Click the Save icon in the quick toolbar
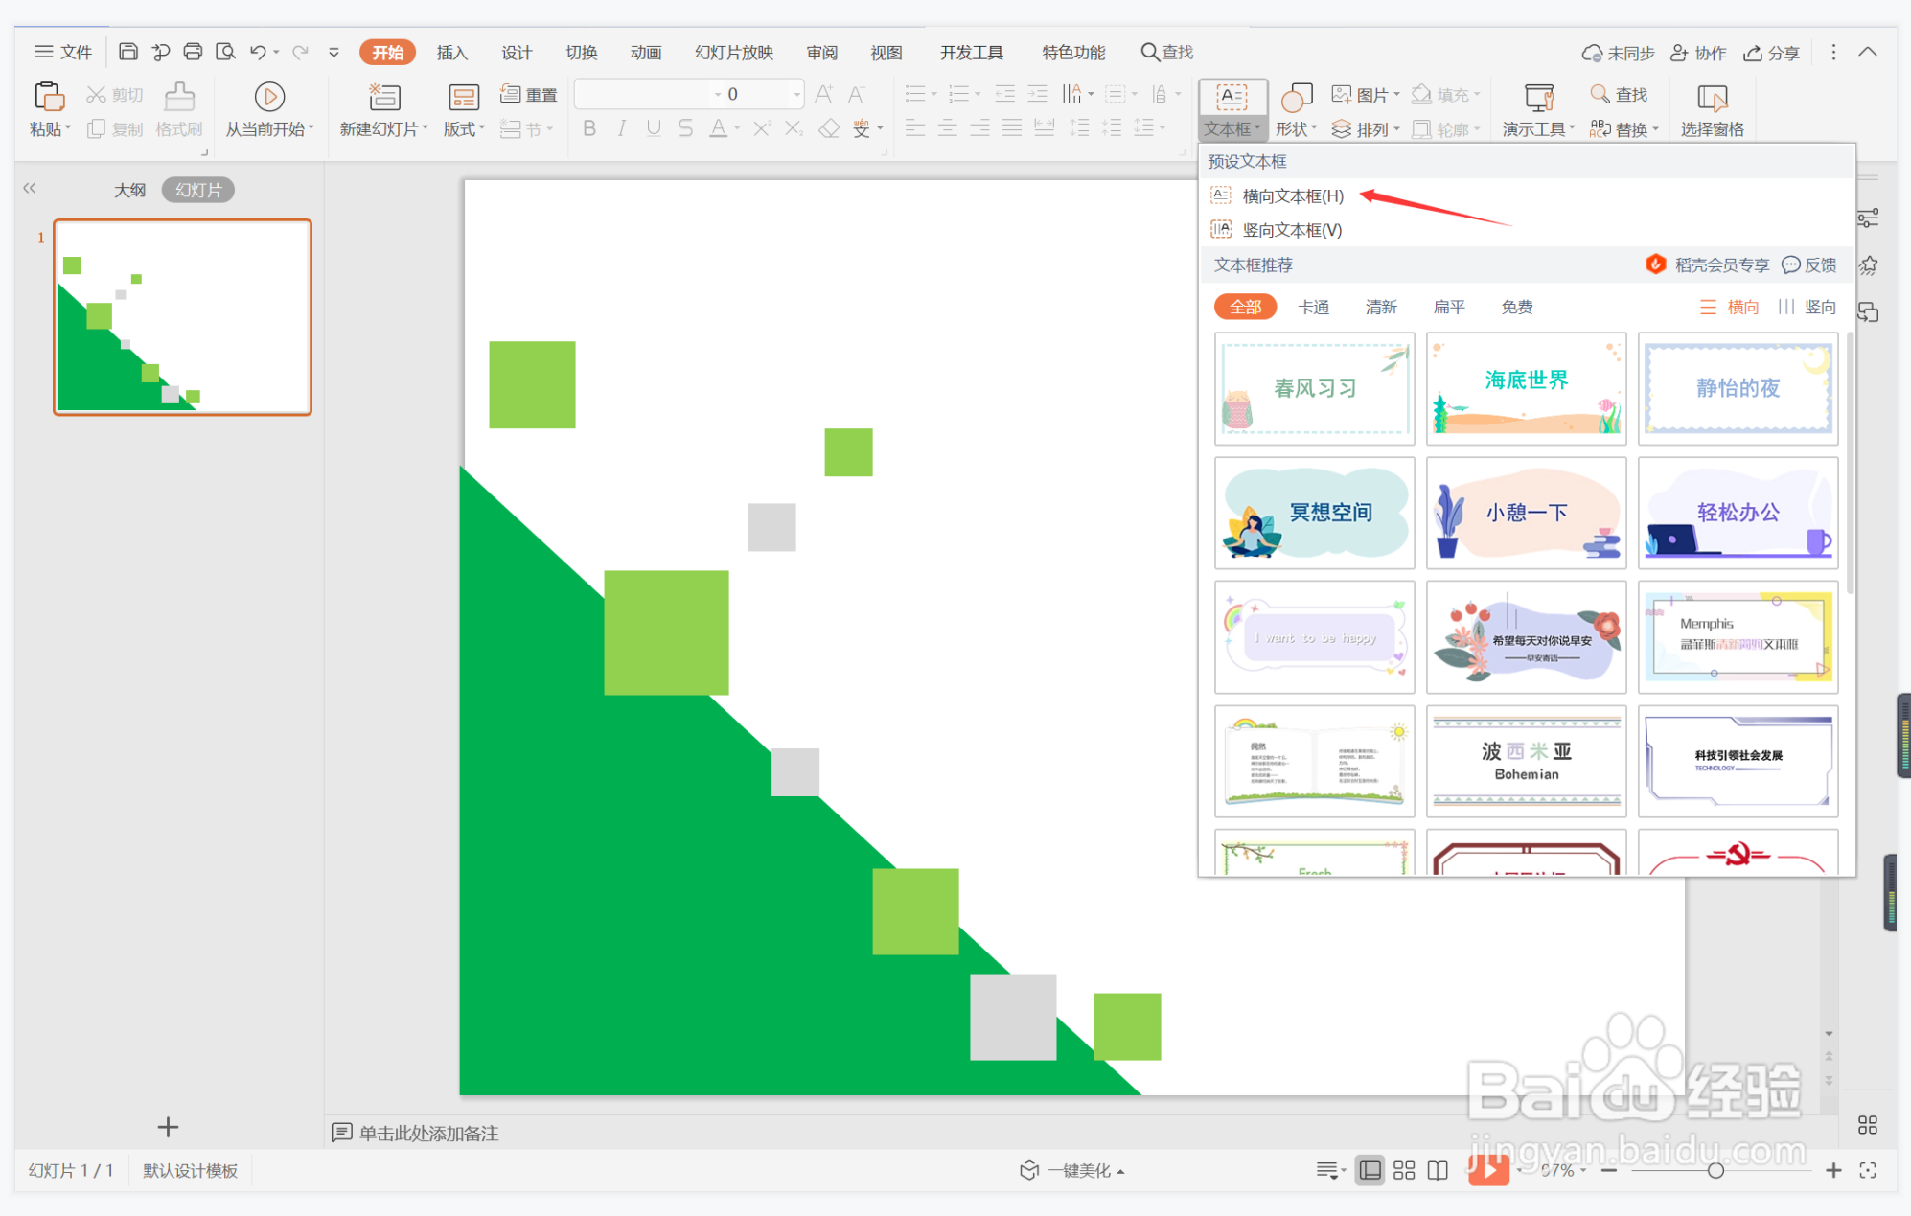The image size is (1911, 1216). pos(128,52)
